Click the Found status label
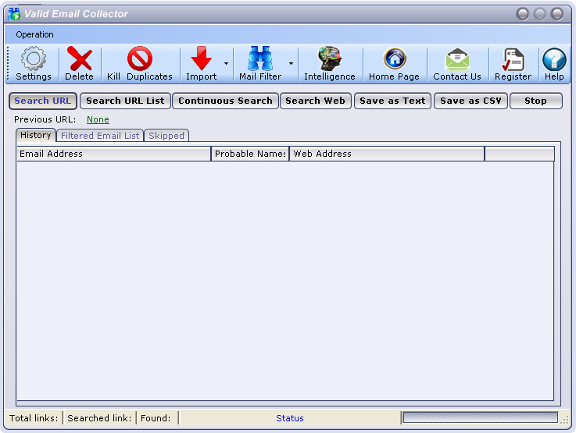This screenshot has width=576, height=433. [156, 418]
